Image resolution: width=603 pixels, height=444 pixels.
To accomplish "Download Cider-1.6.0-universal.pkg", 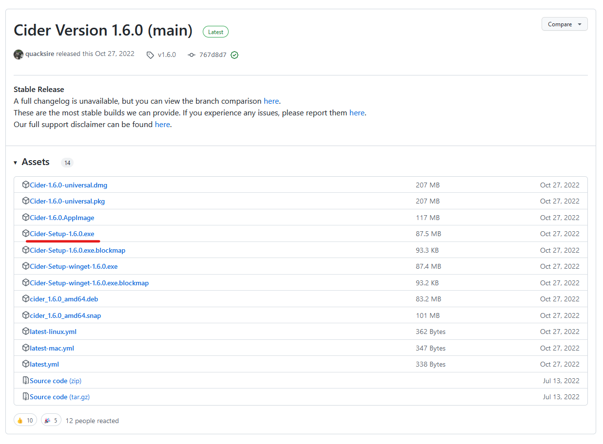I will pos(67,201).
